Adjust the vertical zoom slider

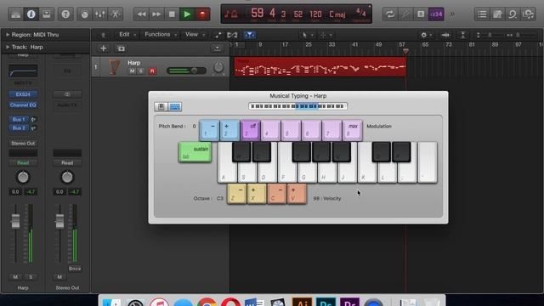(489, 35)
